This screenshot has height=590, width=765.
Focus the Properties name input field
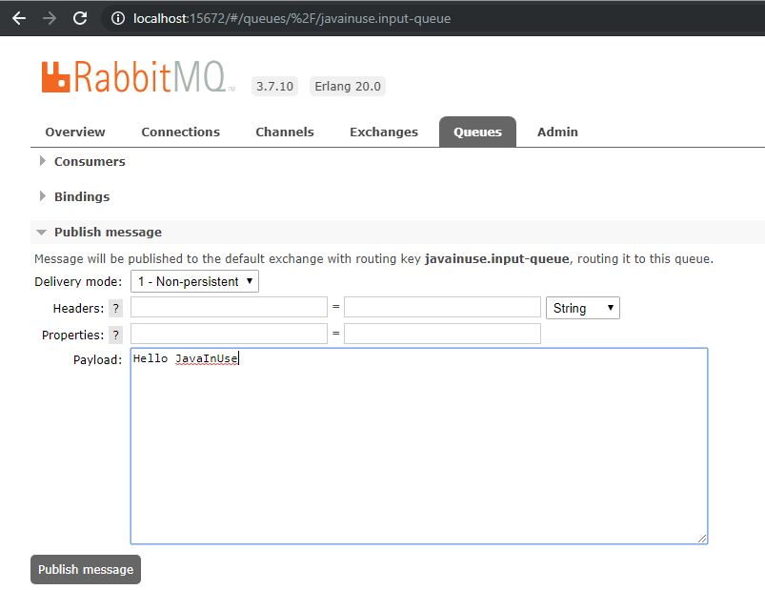tap(229, 334)
